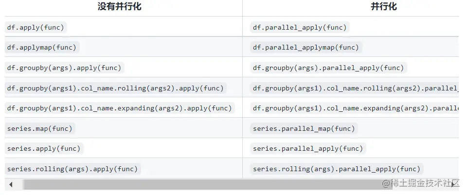Viewport: 467px width, 195px height.
Task: Select series.parallel_apply(func) code cell
Action: point(308,148)
